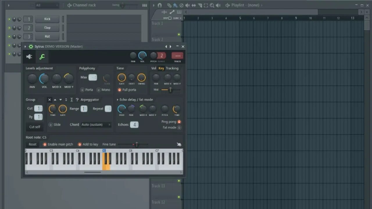Click the piano pattern icon in Playlist
The height and width of the screenshot is (209, 372).
click(x=179, y=12)
